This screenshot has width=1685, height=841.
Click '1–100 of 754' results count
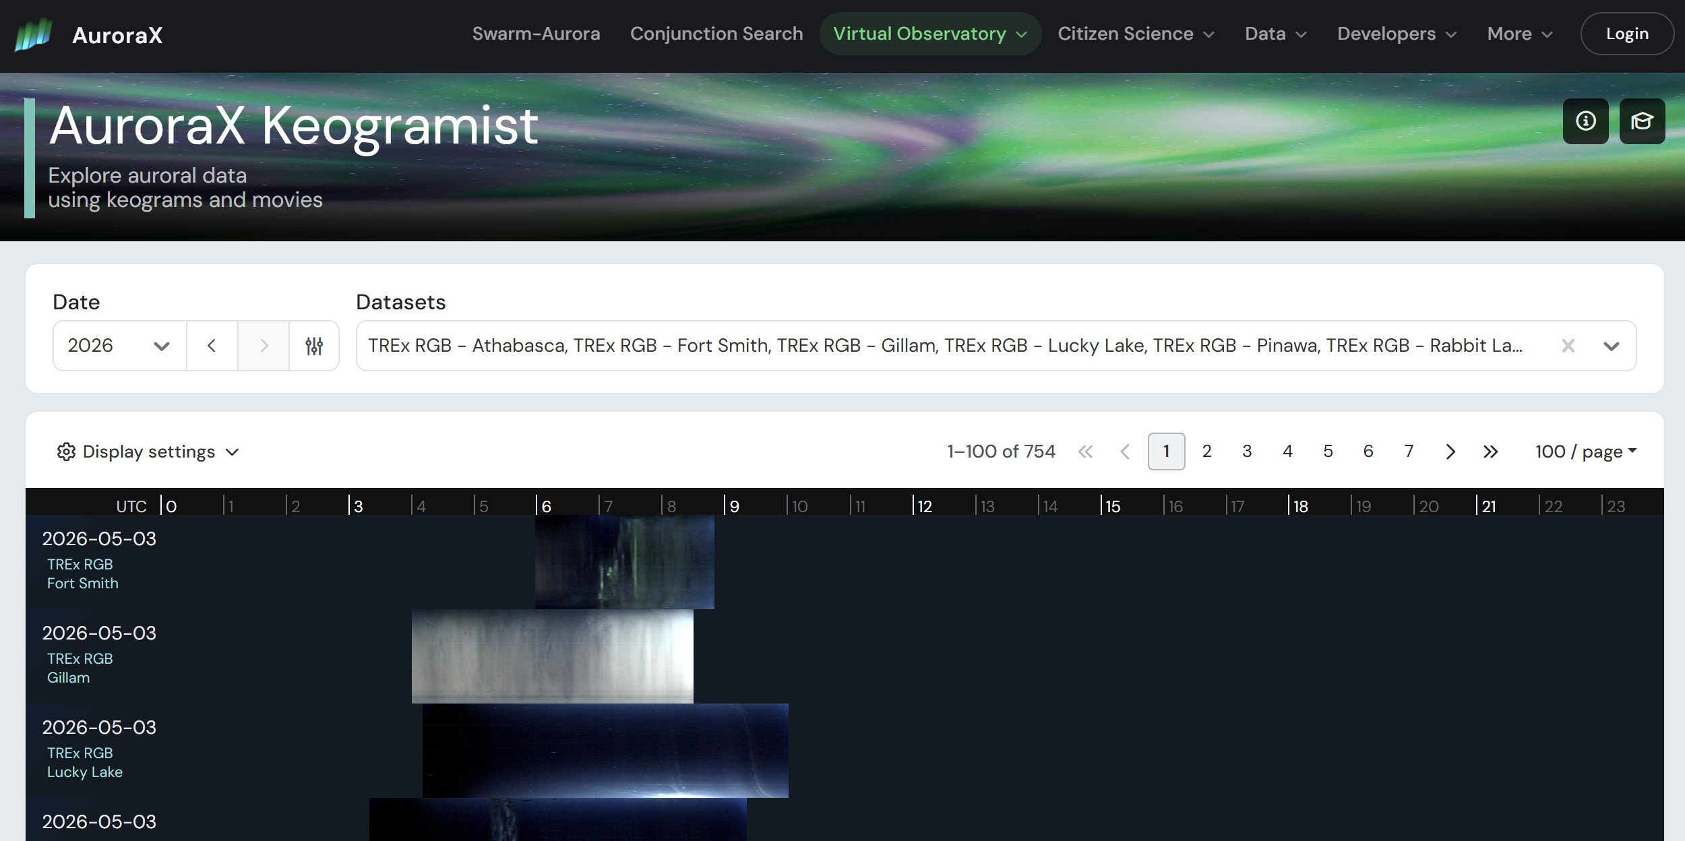1001,451
